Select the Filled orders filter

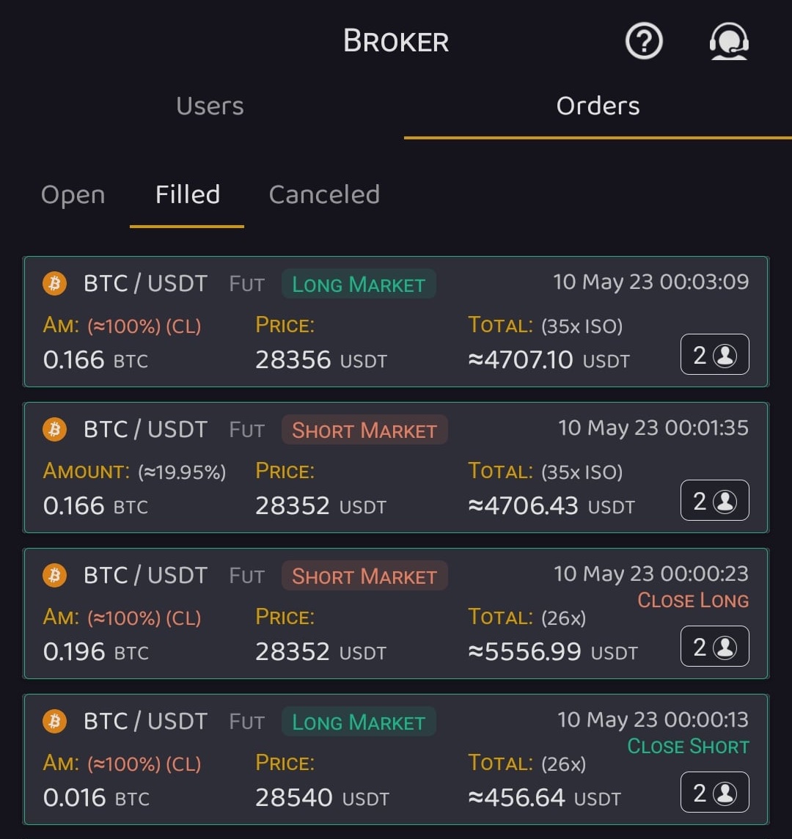pyautogui.click(x=188, y=195)
